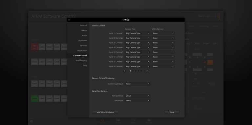Screen dimensions: 252x125
Task: Select green CAM6 on the Preview bus
Action: tap(34, 98)
